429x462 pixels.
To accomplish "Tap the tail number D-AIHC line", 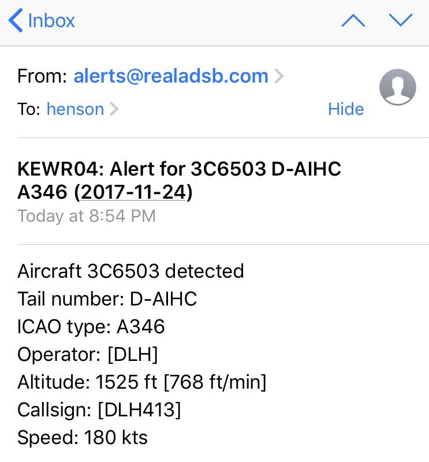I will [x=107, y=299].
